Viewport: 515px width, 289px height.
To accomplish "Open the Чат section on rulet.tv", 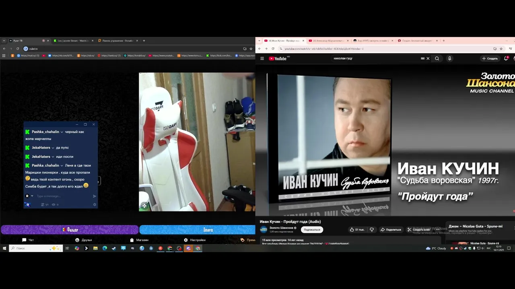I will pyautogui.click(x=28, y=240).
